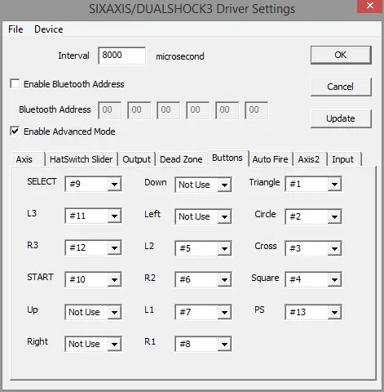Open the Output tab
384x392 pixels.
coord(136,159)
